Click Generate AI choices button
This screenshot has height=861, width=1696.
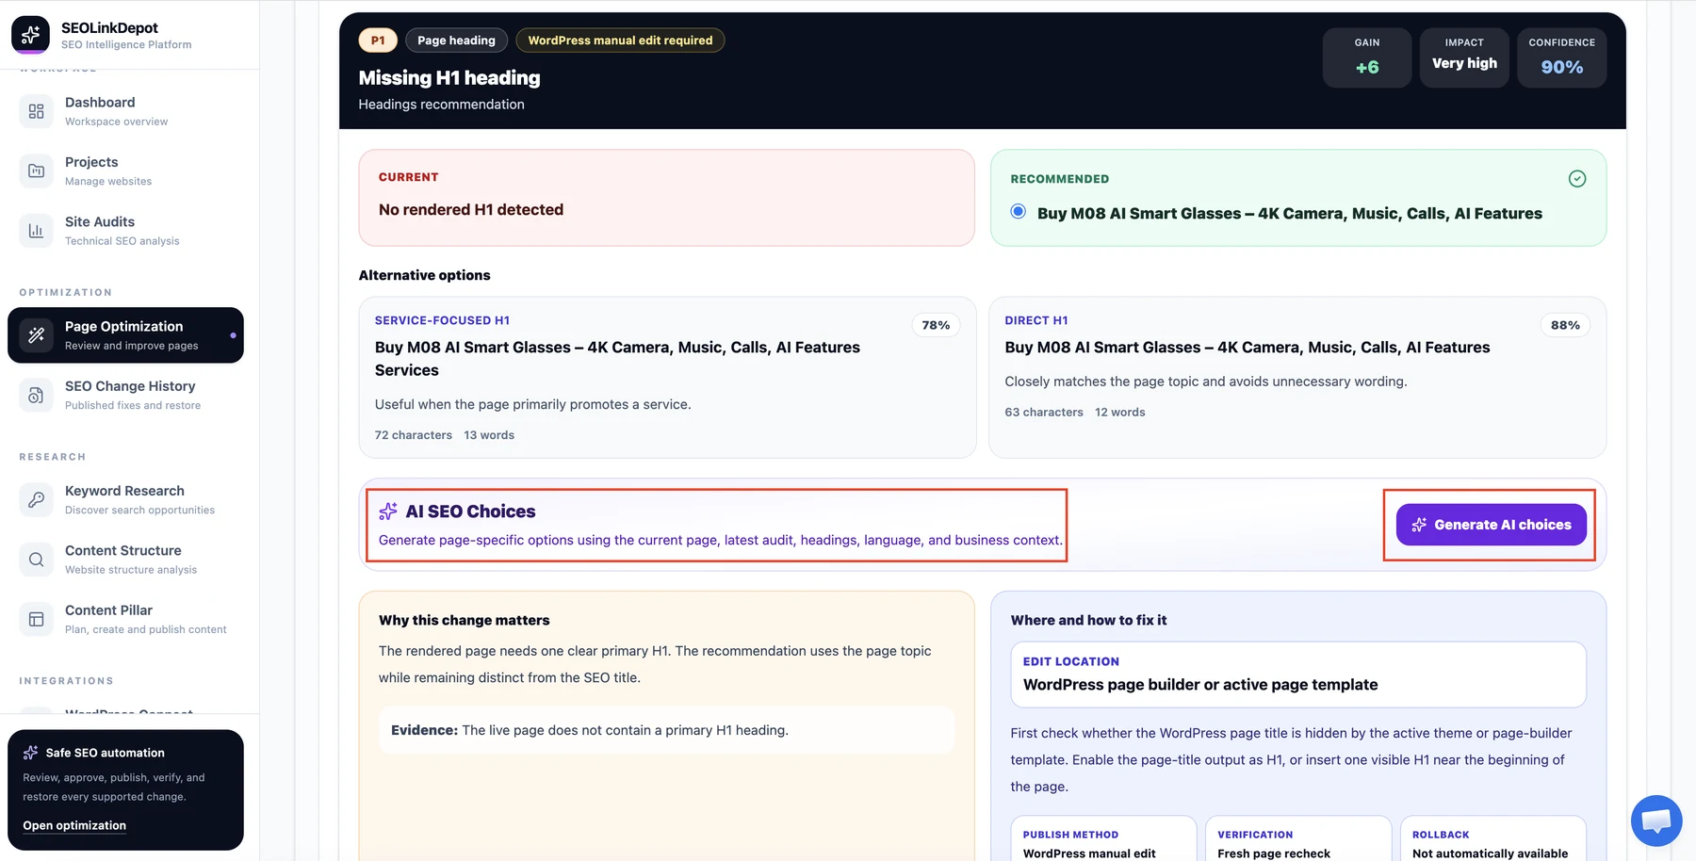[1491, 525]
